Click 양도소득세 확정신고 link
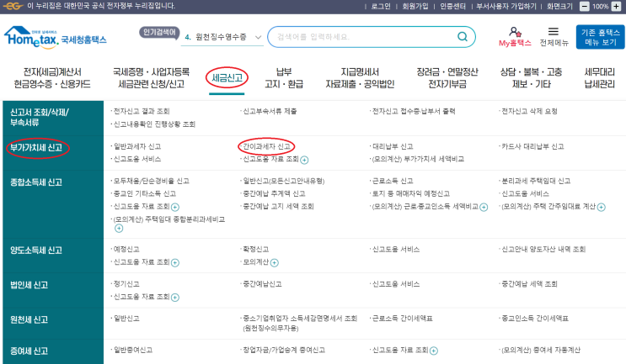 point(256,250)
